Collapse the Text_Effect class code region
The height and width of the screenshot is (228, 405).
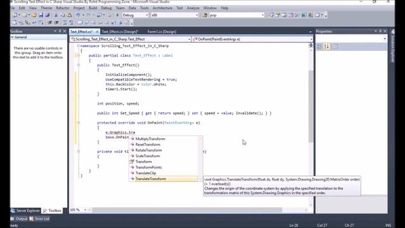click(x=78, y=55)
